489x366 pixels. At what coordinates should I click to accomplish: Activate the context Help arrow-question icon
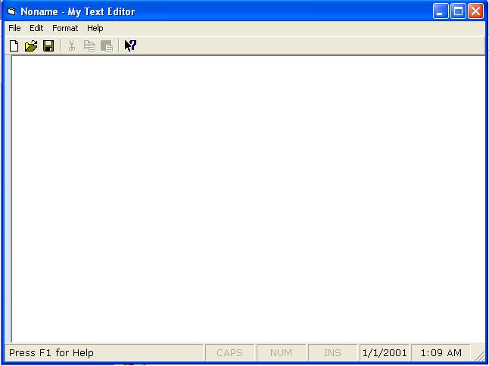point(130,46)
